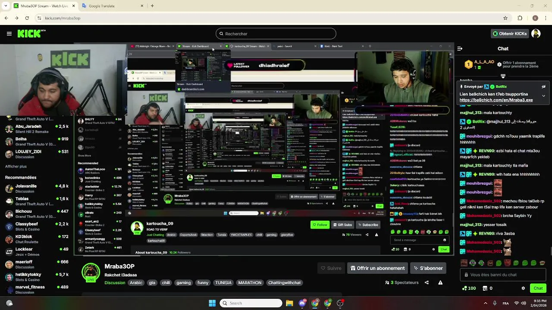
Task: Open hstikkytokky recommended channel
Action: pos(37,277)
